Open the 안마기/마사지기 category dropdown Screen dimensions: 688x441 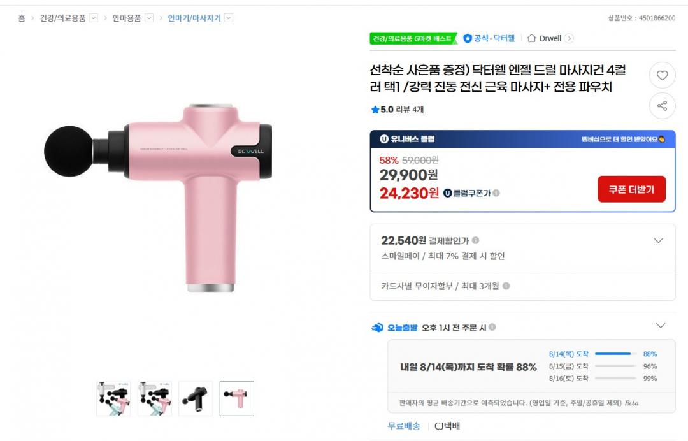(x=229, y=18)
